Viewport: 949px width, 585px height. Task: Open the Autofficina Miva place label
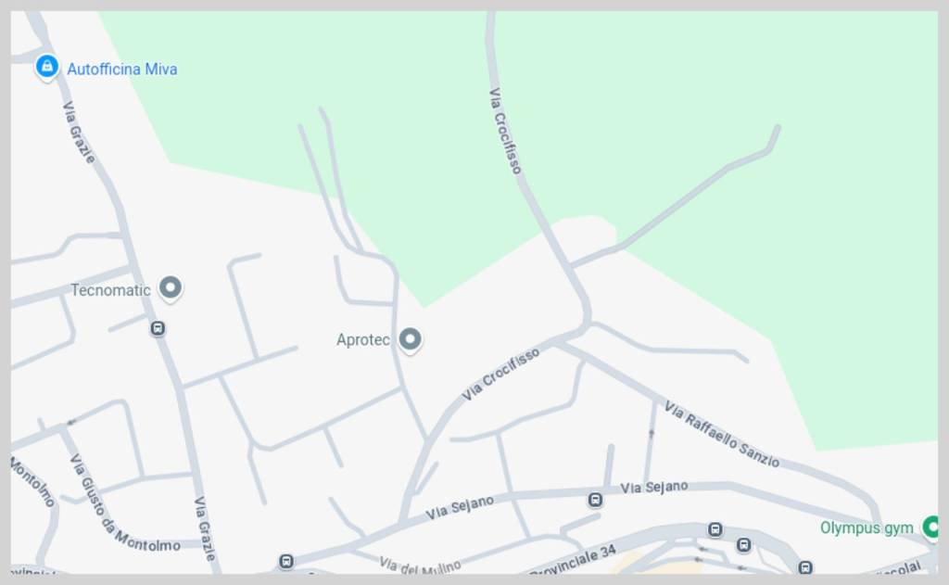122,69
